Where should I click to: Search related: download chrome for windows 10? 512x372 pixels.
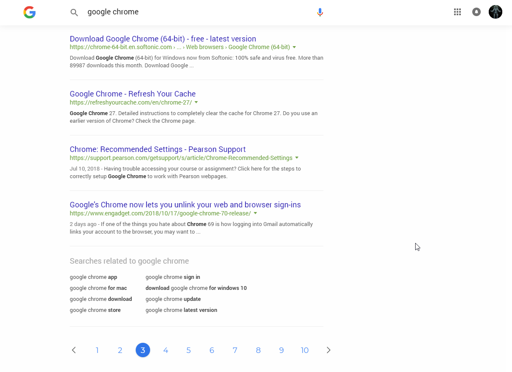[196, 288]
